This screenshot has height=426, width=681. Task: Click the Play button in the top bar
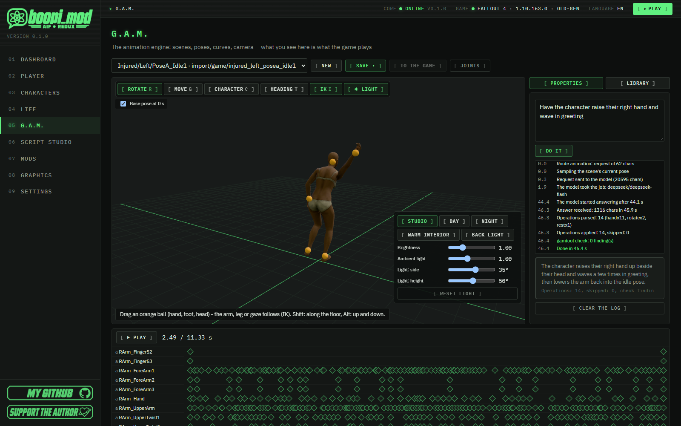pyautogui.click(x=652, y=9)
